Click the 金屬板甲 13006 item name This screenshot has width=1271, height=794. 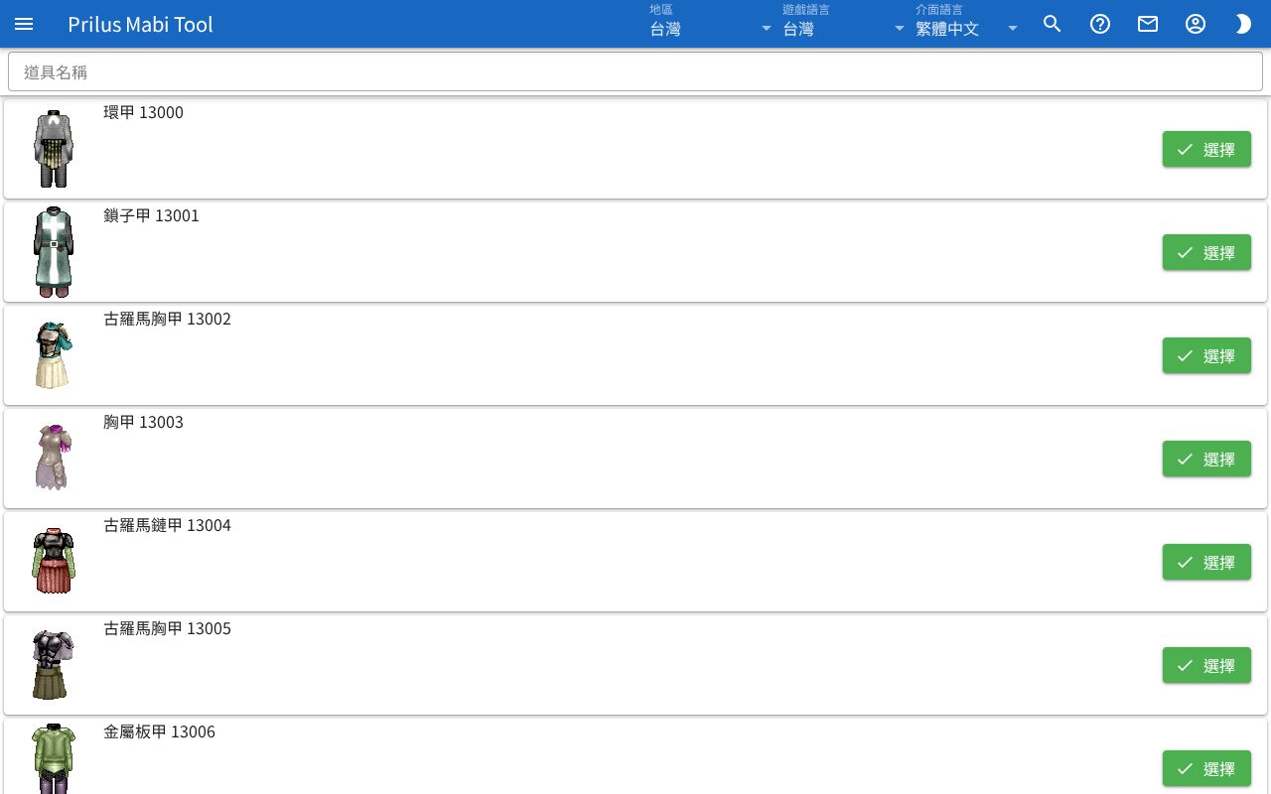coord(160,731)
